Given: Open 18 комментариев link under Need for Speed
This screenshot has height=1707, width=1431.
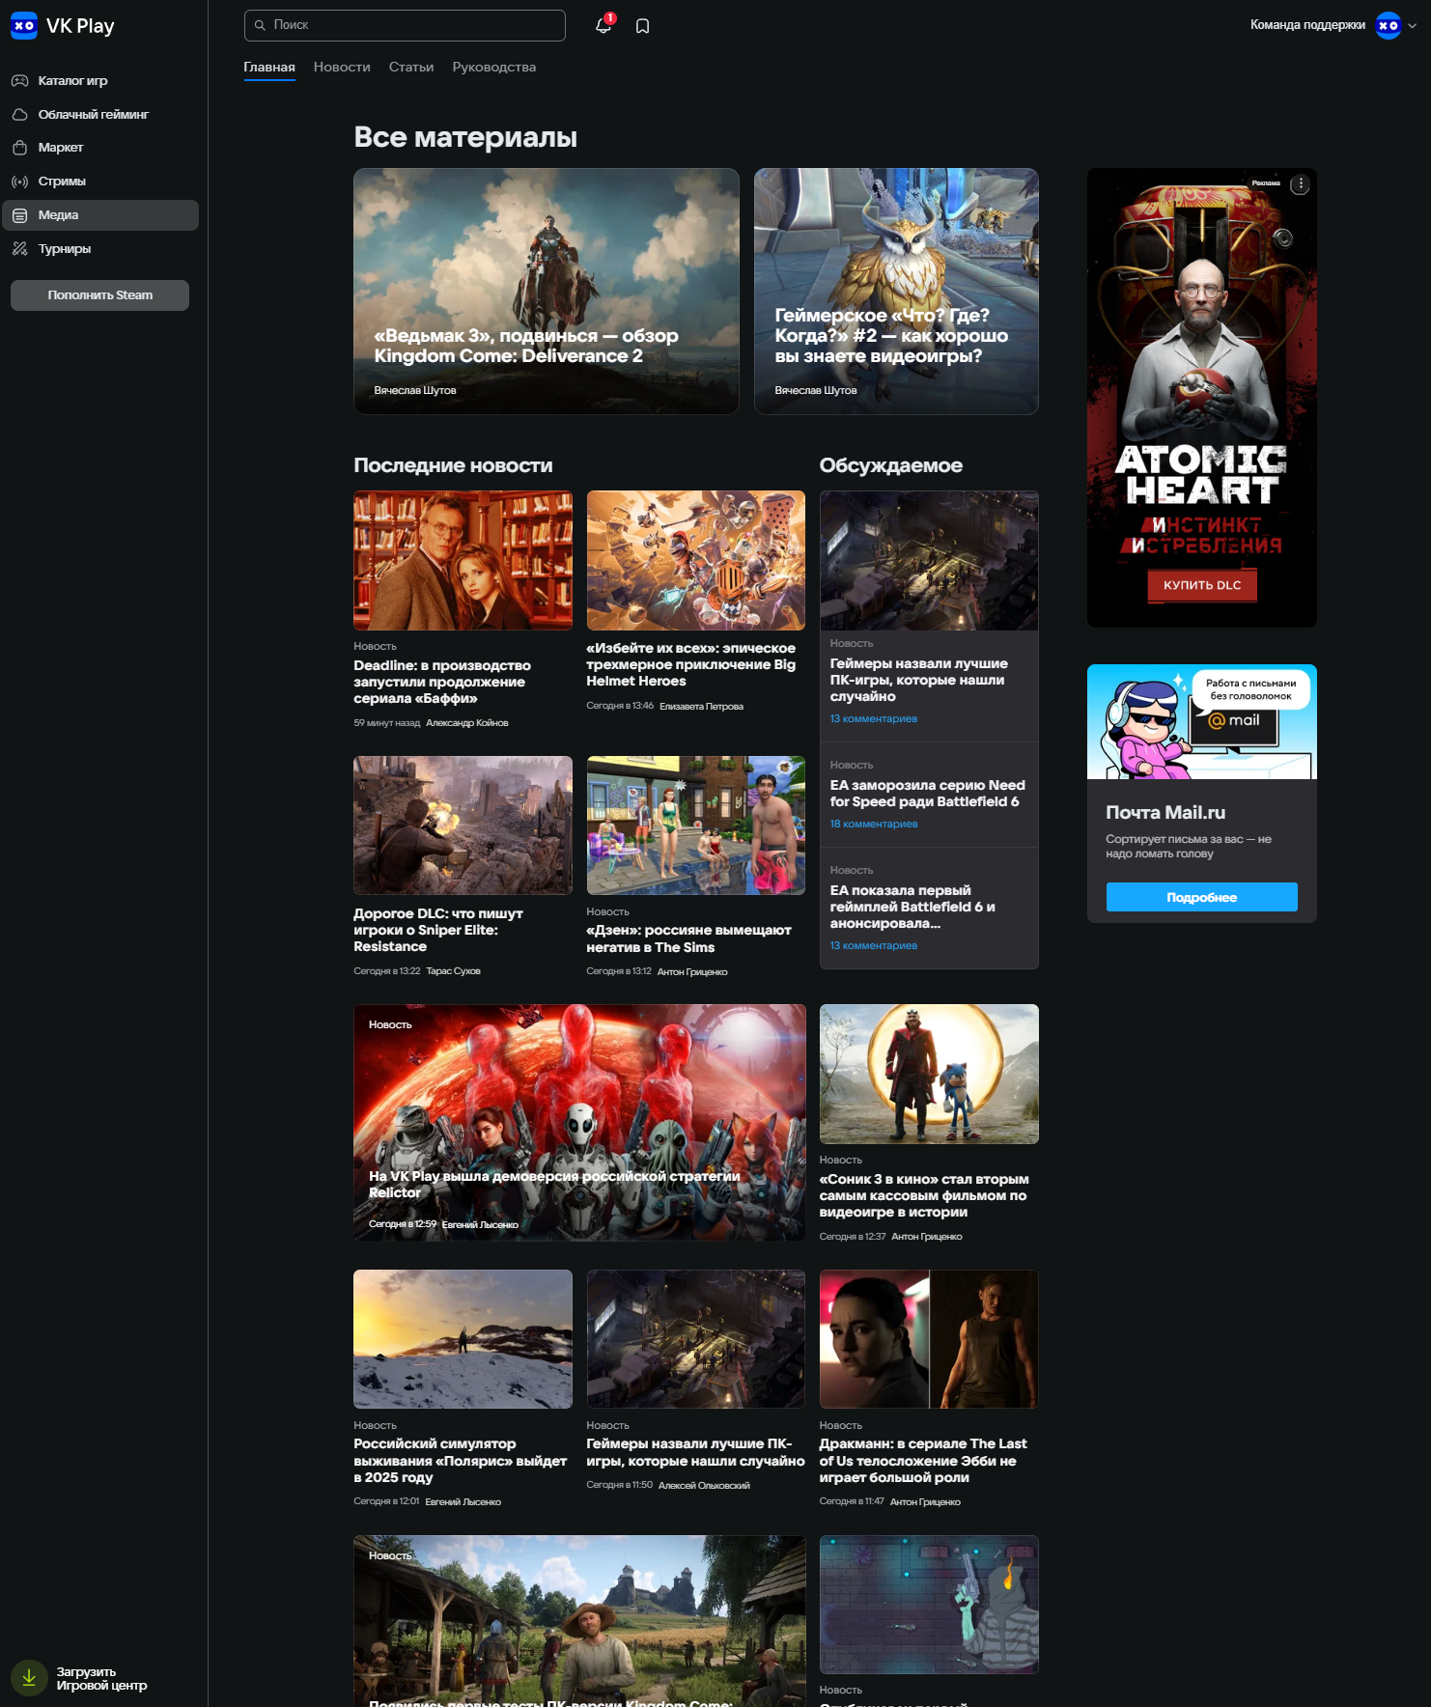Looking at the screenshot, I should [874, 825].
